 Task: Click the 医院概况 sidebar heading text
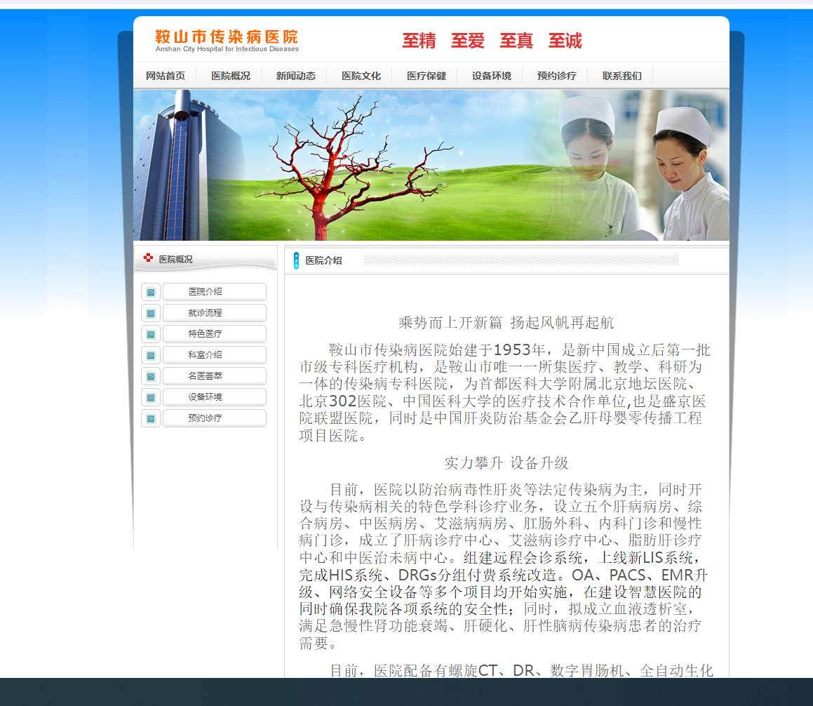pos(176,260)
